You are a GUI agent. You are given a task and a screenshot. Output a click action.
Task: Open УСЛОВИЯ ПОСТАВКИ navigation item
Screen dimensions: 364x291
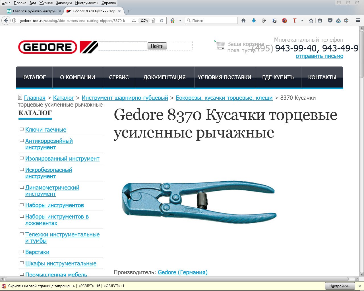224,77
